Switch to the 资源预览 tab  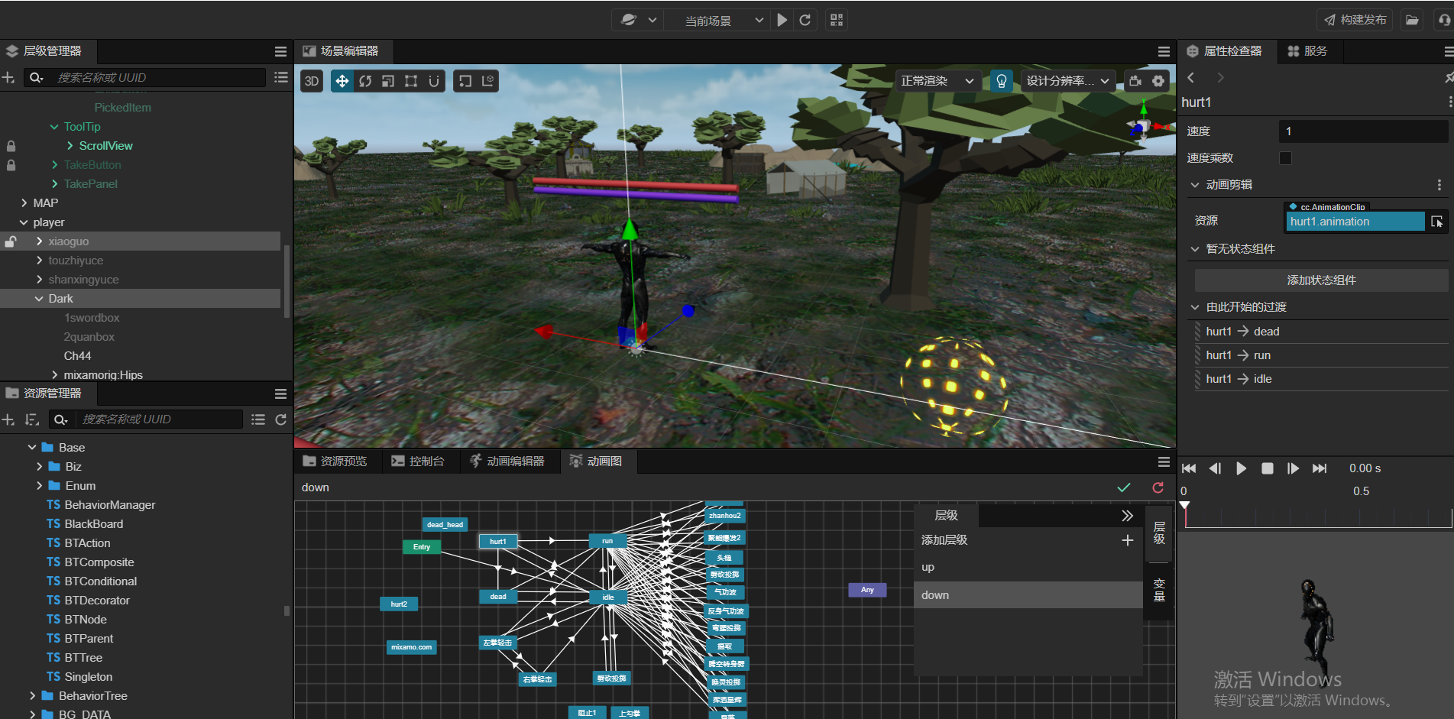[335, 462]
